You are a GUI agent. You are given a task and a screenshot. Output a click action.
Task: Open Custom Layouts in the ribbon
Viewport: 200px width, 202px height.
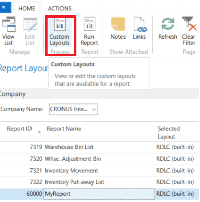59,32
